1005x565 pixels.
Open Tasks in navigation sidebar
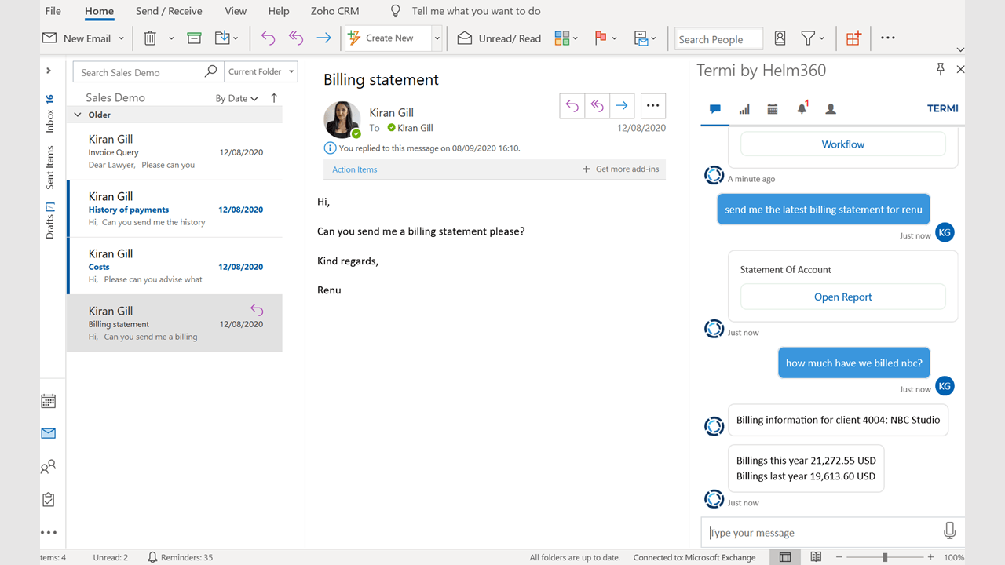coord(48,499)
